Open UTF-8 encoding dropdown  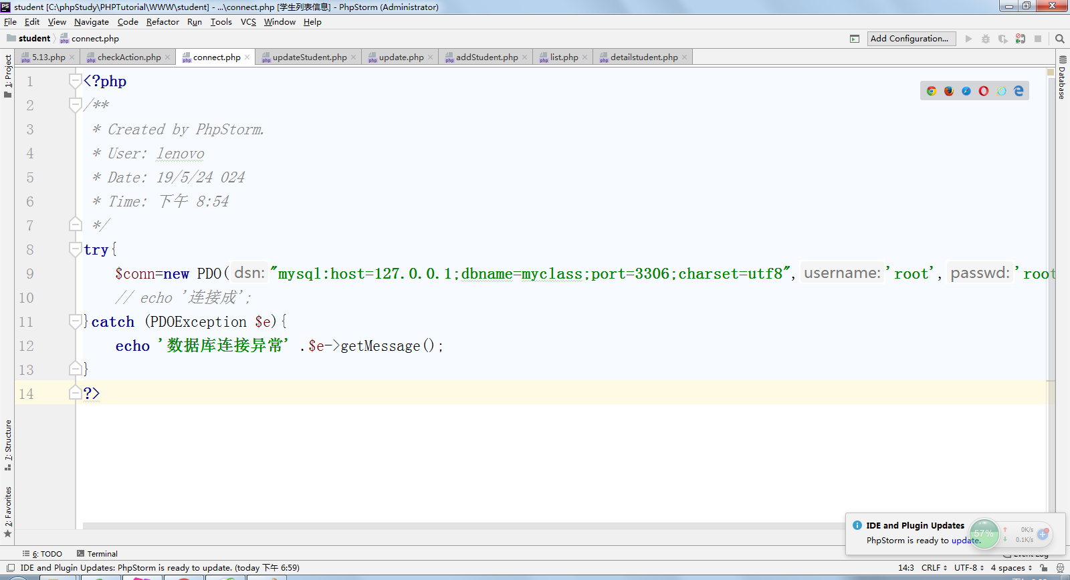pyautogui.click(x=969, y=568)
